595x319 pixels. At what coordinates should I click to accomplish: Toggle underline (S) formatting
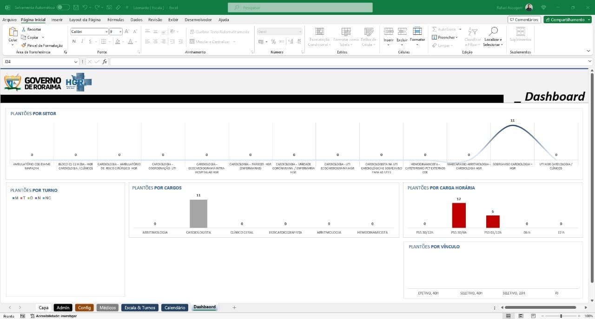tap(90, 41)
